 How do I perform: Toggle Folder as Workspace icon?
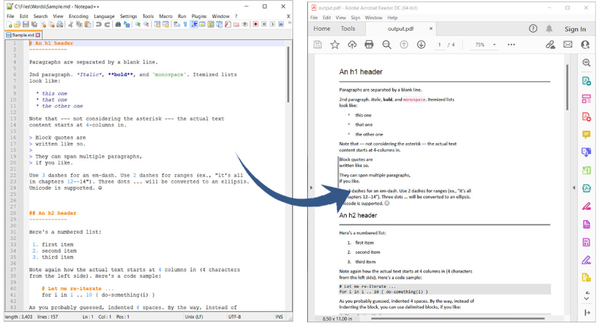coord(236,24)
